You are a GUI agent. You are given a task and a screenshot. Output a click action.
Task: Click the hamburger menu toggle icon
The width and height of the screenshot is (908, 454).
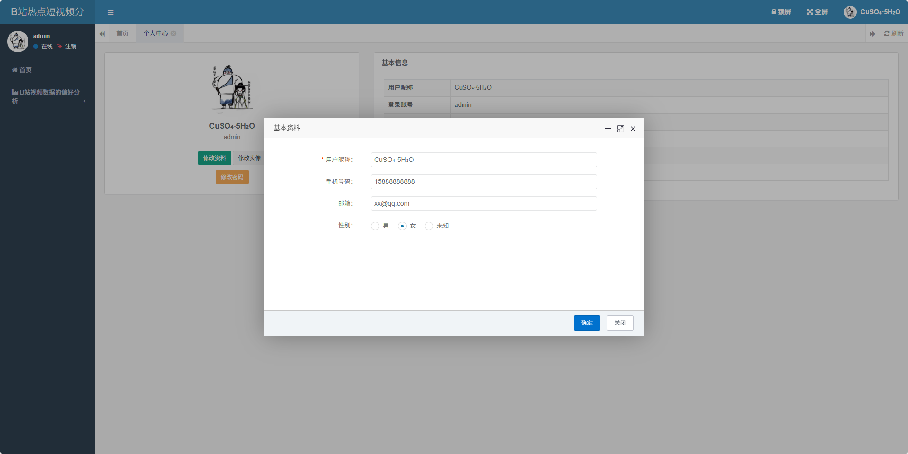click(x=111, y=12)
